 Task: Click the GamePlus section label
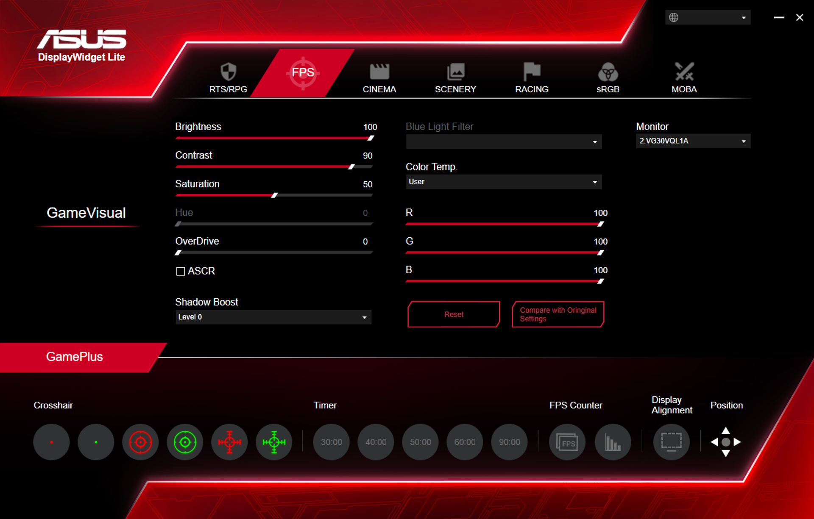(x=74, y=357)
